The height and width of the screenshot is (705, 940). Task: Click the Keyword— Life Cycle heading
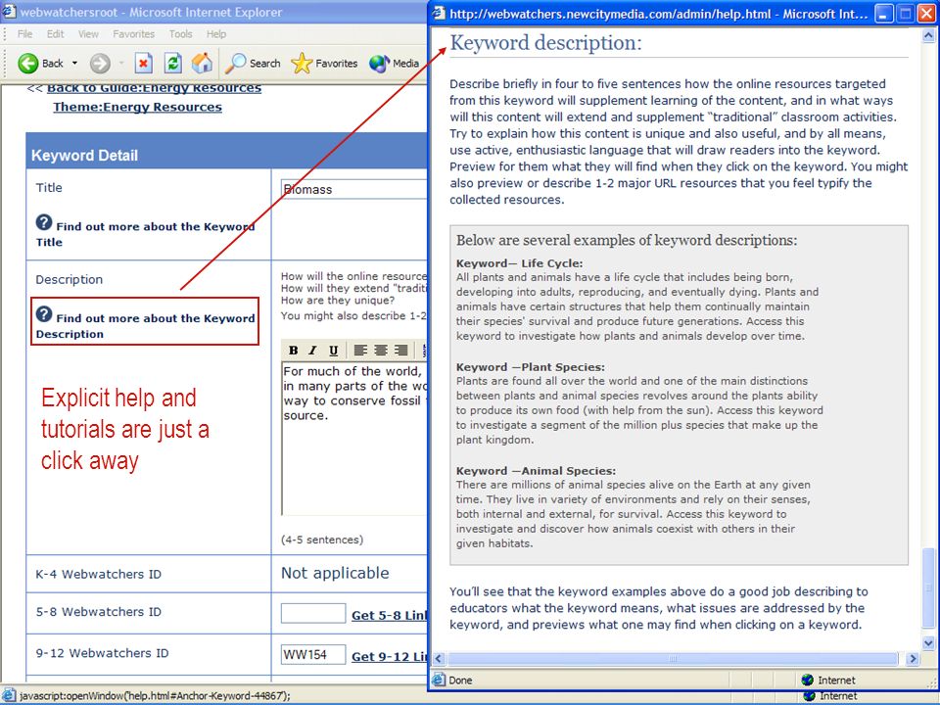(x=519, y=263)
